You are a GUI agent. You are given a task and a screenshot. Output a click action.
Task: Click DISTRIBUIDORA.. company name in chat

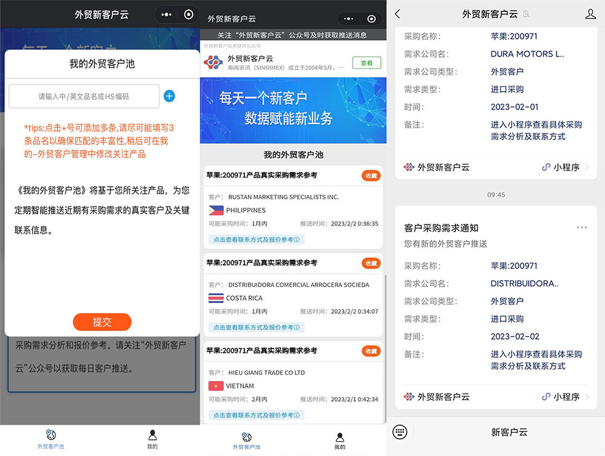click(525, 284)
